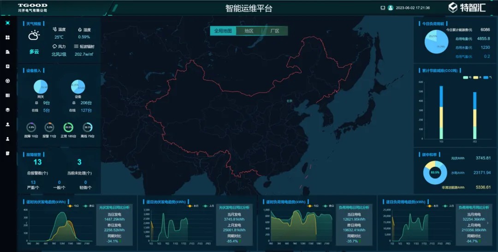Click the circular target sidebar icon
The height and width of the screenshot is (252, 498).
pyautogui.click(x=8, y=81)
